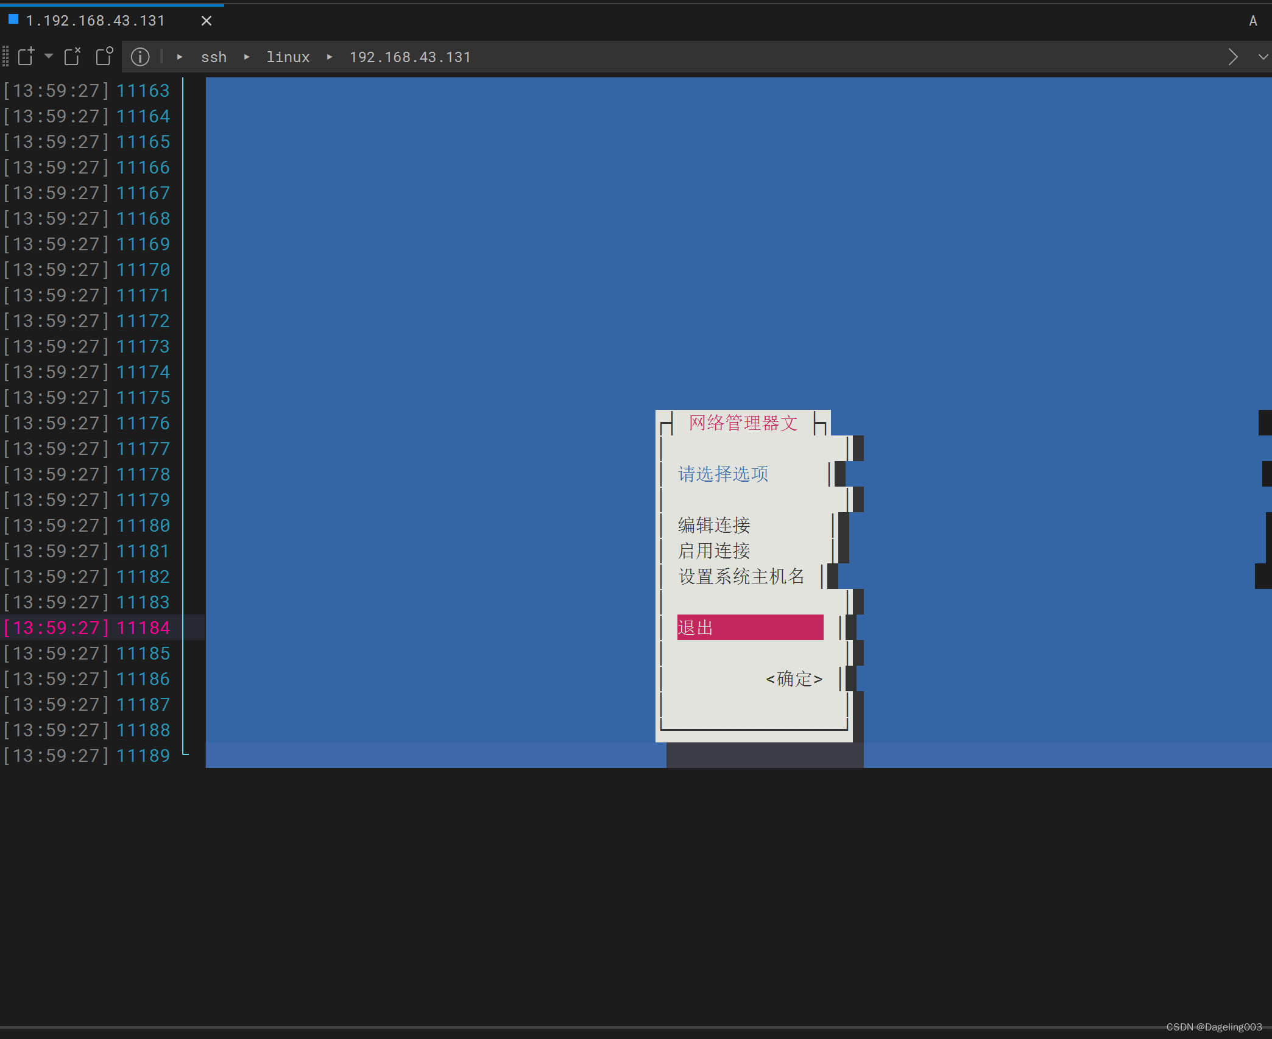Click the new session icon in toolbar
1272x1039 pixels.
(x=26, y=57)
